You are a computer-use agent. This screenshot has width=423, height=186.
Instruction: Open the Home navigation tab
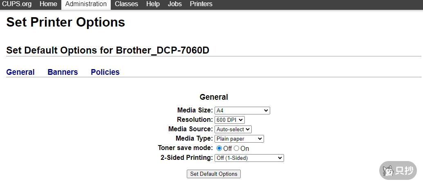coord(48,4)
